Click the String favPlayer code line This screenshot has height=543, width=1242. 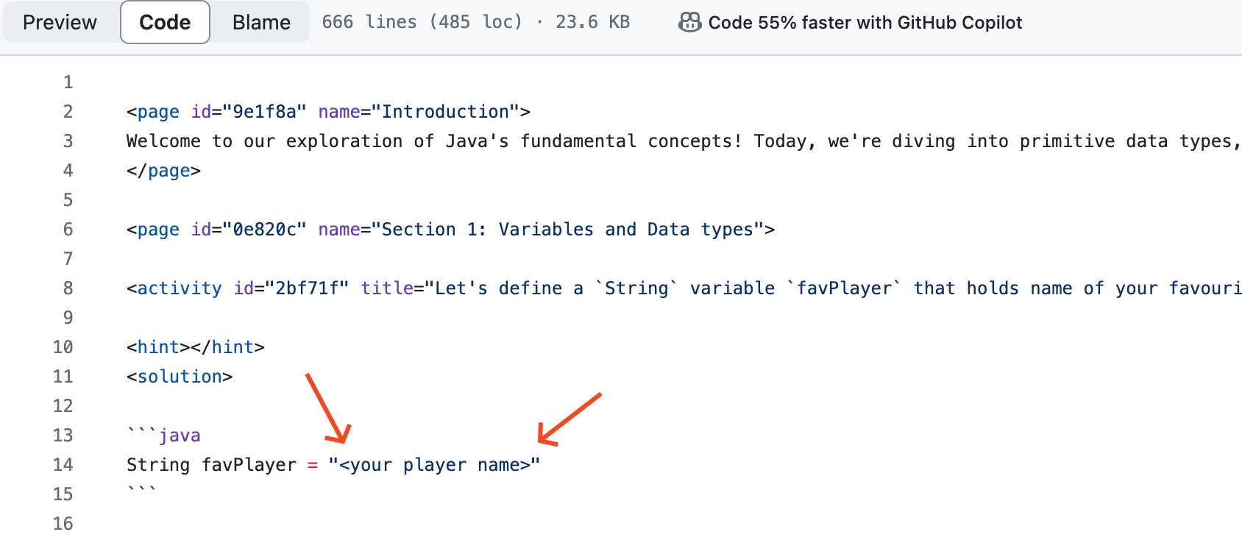pyautogui.click(x=333, y=464)
